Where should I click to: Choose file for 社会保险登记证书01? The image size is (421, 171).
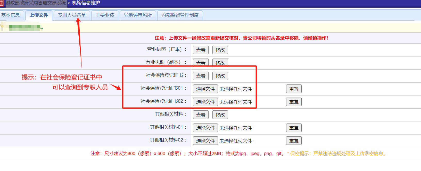tap(205, 89)
